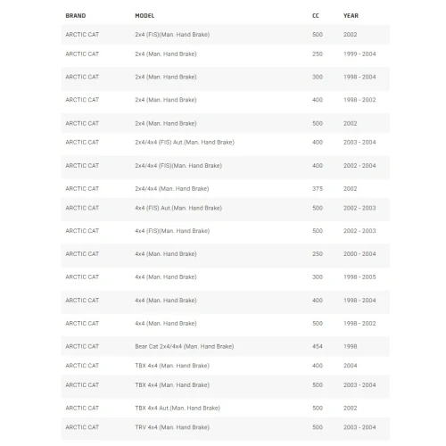
Task: Click ARCTIC CAT brand in Bear Cat row
Action: (82, 347)
